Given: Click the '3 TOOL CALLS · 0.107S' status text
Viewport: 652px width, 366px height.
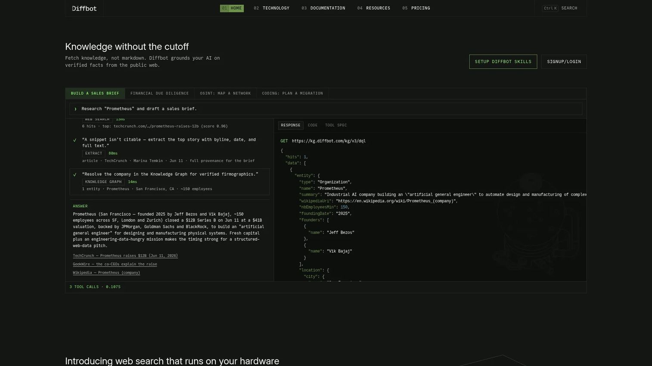Looking at the screenshot, I should 95,287.
